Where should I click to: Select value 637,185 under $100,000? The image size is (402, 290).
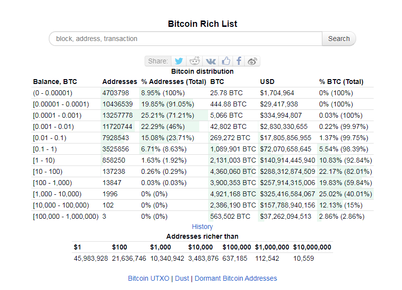[x=235, y=259]
